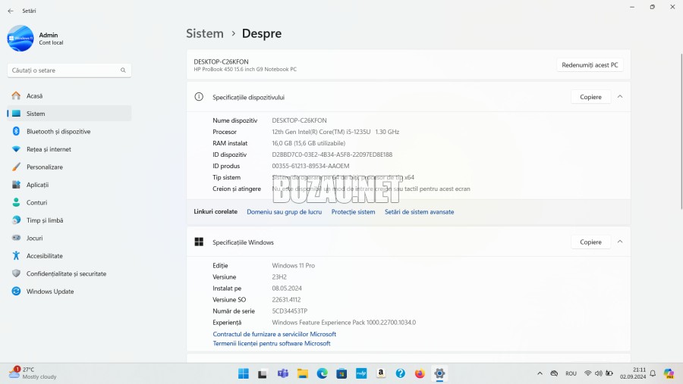The width and height of the screenshot is (683, 384).
Task: Launch Microsoft Teams from the taskbar
Action: pos(283,373)
